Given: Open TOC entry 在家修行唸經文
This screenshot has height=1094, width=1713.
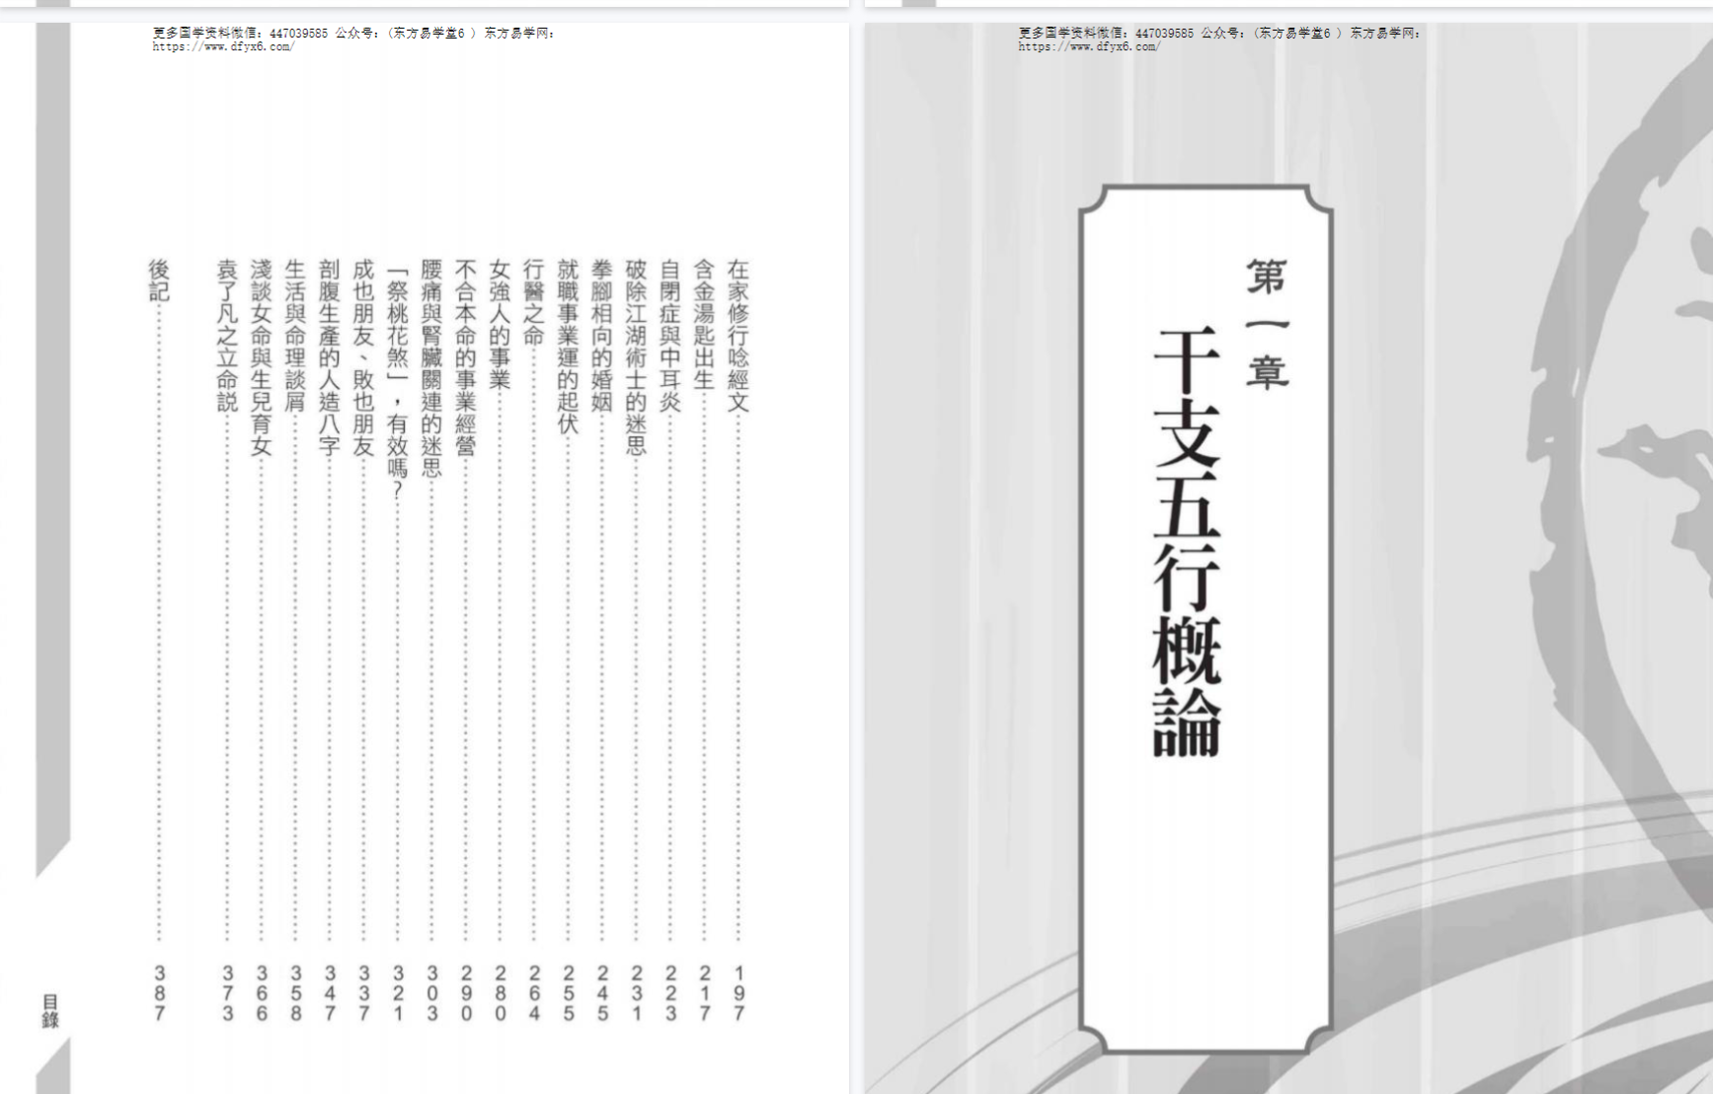Looking at the screenshot, I should tap(738, 336).
